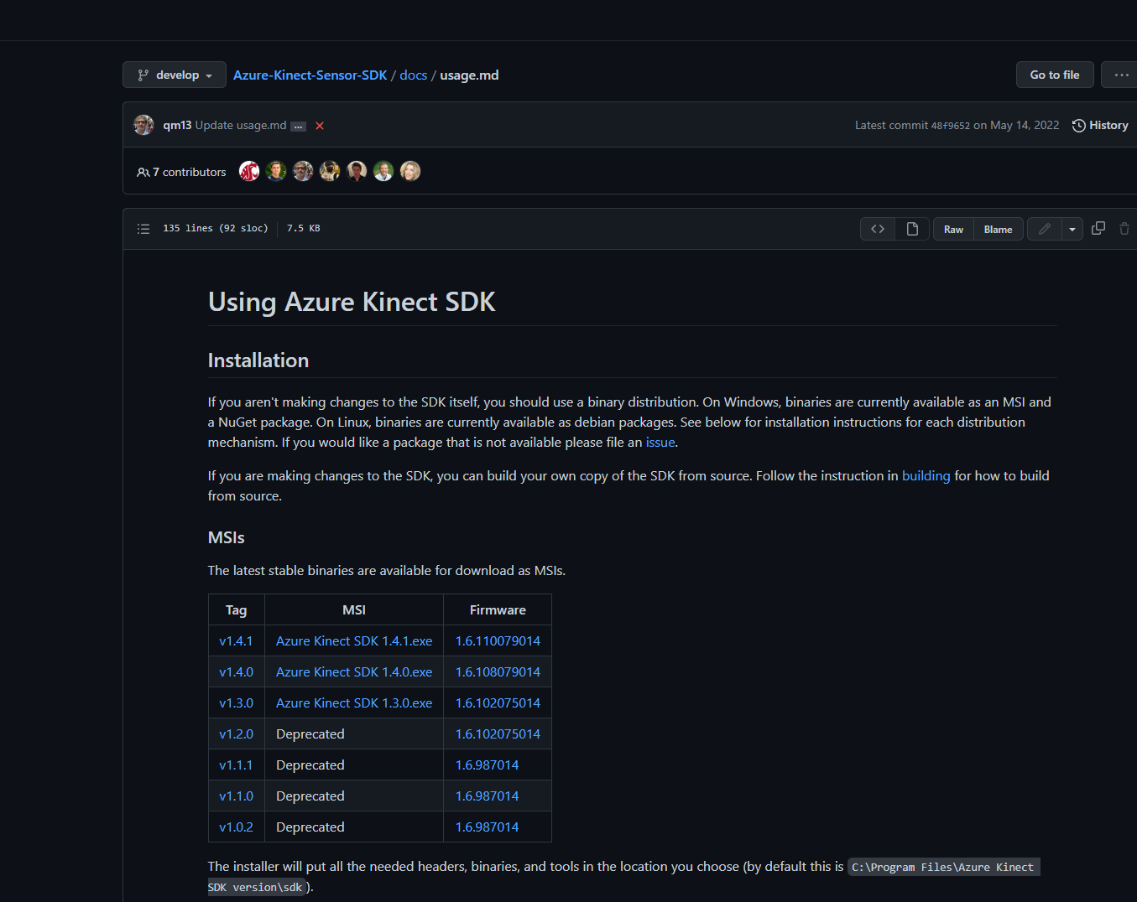Viewport: 1137px width, 902px height.
Task: Navigate to the docs folder breadcrumb
Action: tap(413, 75)
